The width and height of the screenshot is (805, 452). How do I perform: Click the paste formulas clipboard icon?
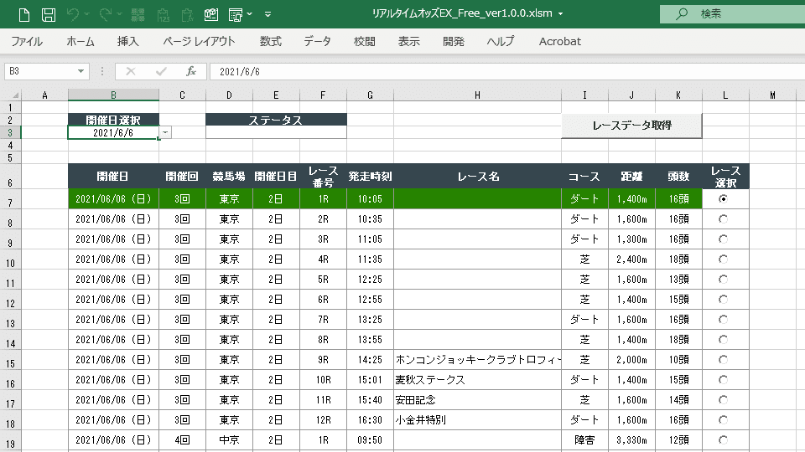pyautogui.click(x=187, y=15)
